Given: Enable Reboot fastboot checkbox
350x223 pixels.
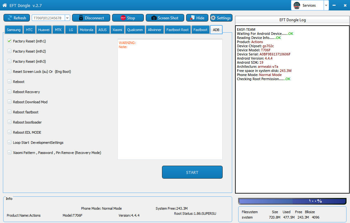Looking at the screenshot, I should pos(10,112).
